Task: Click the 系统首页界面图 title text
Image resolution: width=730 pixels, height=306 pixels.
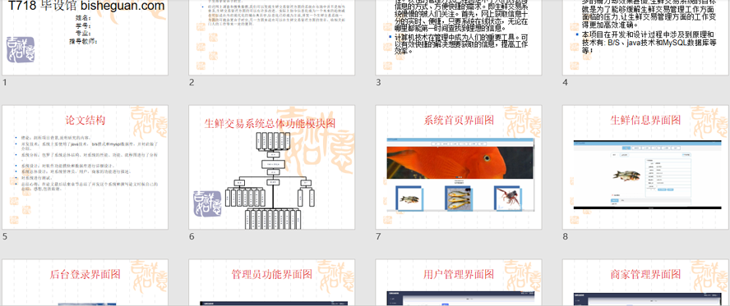Action: tap(459, 121)
